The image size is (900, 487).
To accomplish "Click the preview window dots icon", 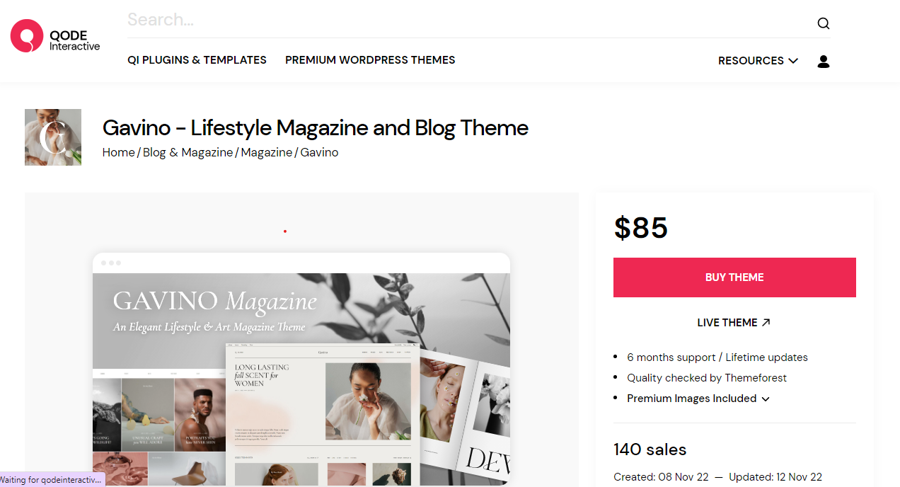I will click(111, 263).
